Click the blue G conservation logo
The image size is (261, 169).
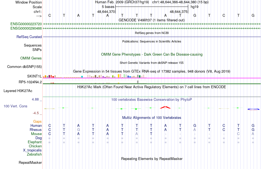[x=253, y=109]
